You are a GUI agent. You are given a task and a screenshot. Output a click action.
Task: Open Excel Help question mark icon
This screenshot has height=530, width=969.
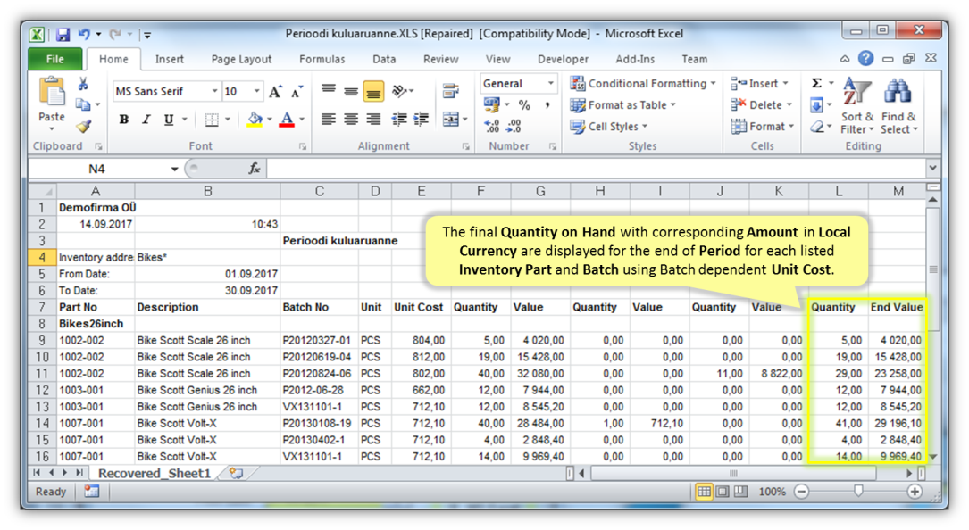[x=865, y=58]
